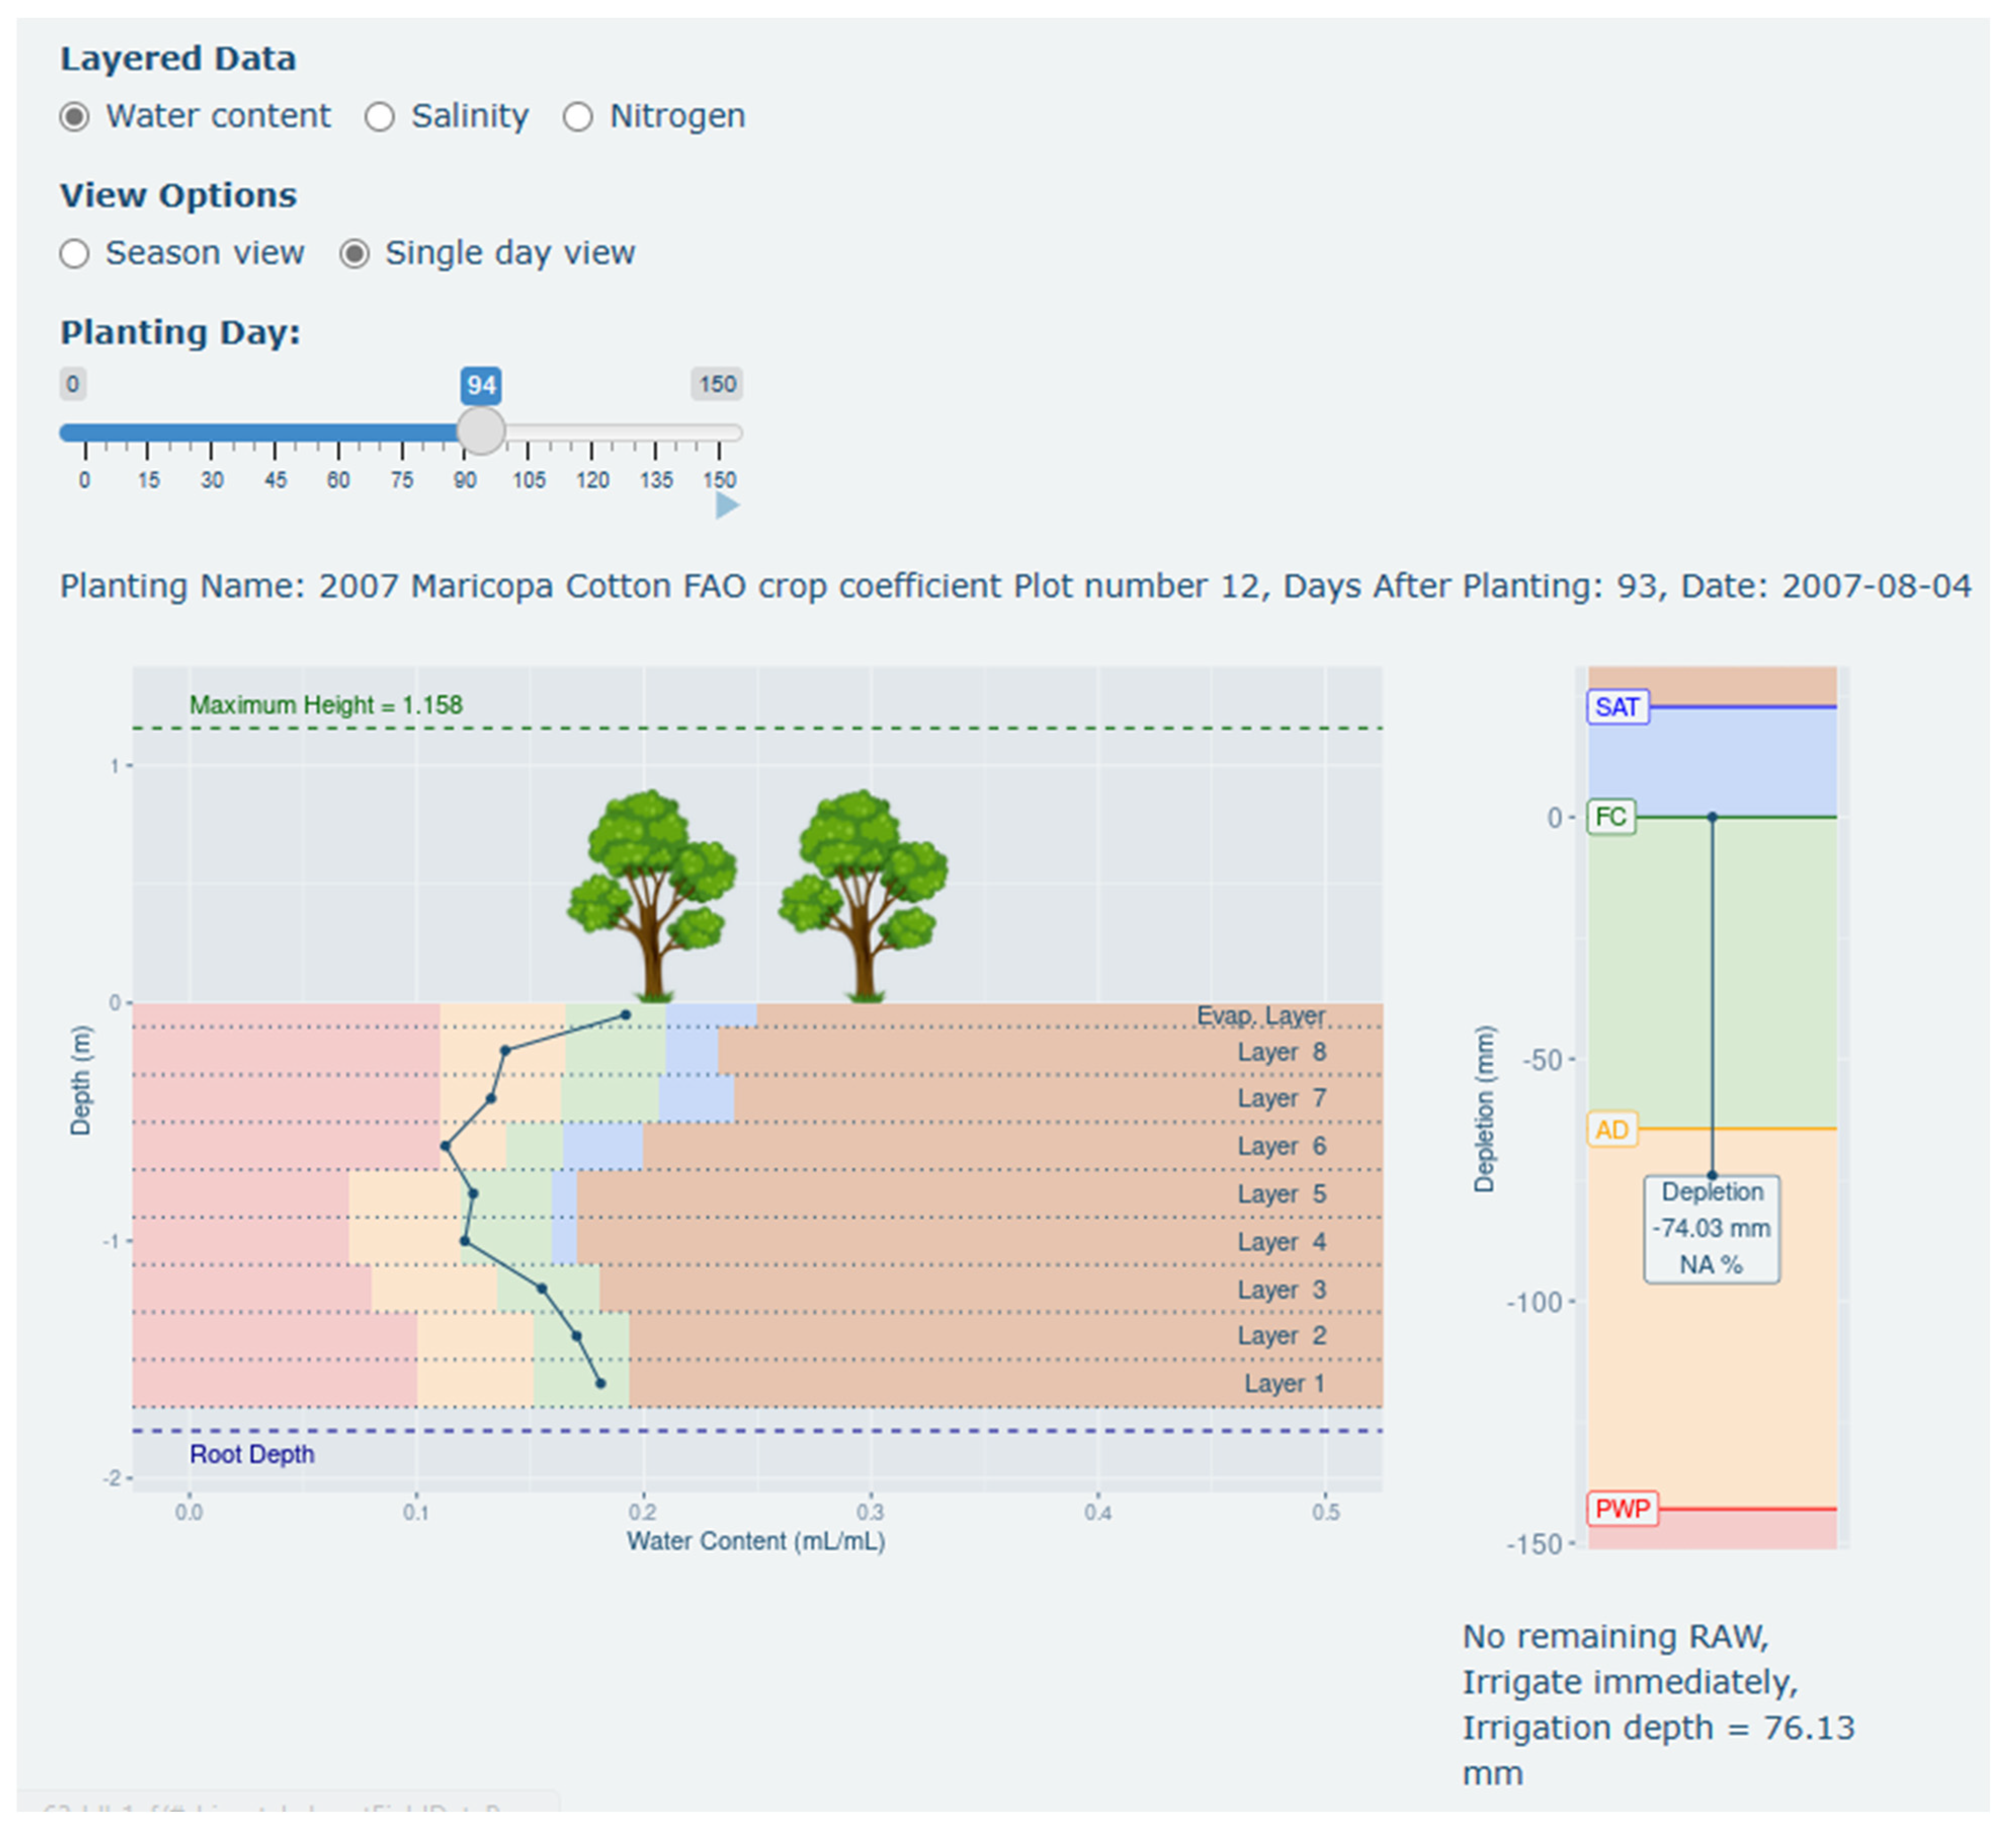Screen dimensions: 2016x1835
Task: Click the slider play animation button
Action: pyautogui.click(x=727, y=506)
